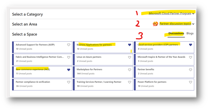Favorite Training Services Partner heart icon
The image size is (209, 110).
[x=129, y=82]
